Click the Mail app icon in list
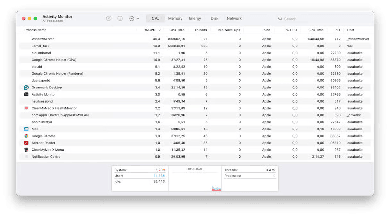The image size is (390, 217). [26, 129]
